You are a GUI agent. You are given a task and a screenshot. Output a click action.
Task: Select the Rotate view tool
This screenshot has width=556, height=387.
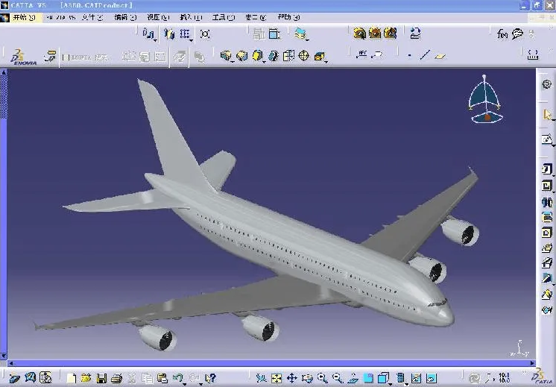307,378
